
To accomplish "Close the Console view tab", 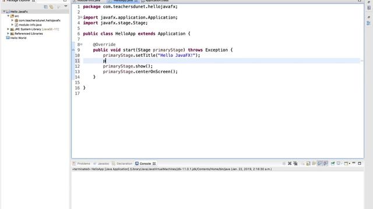I will pos(154,164).
